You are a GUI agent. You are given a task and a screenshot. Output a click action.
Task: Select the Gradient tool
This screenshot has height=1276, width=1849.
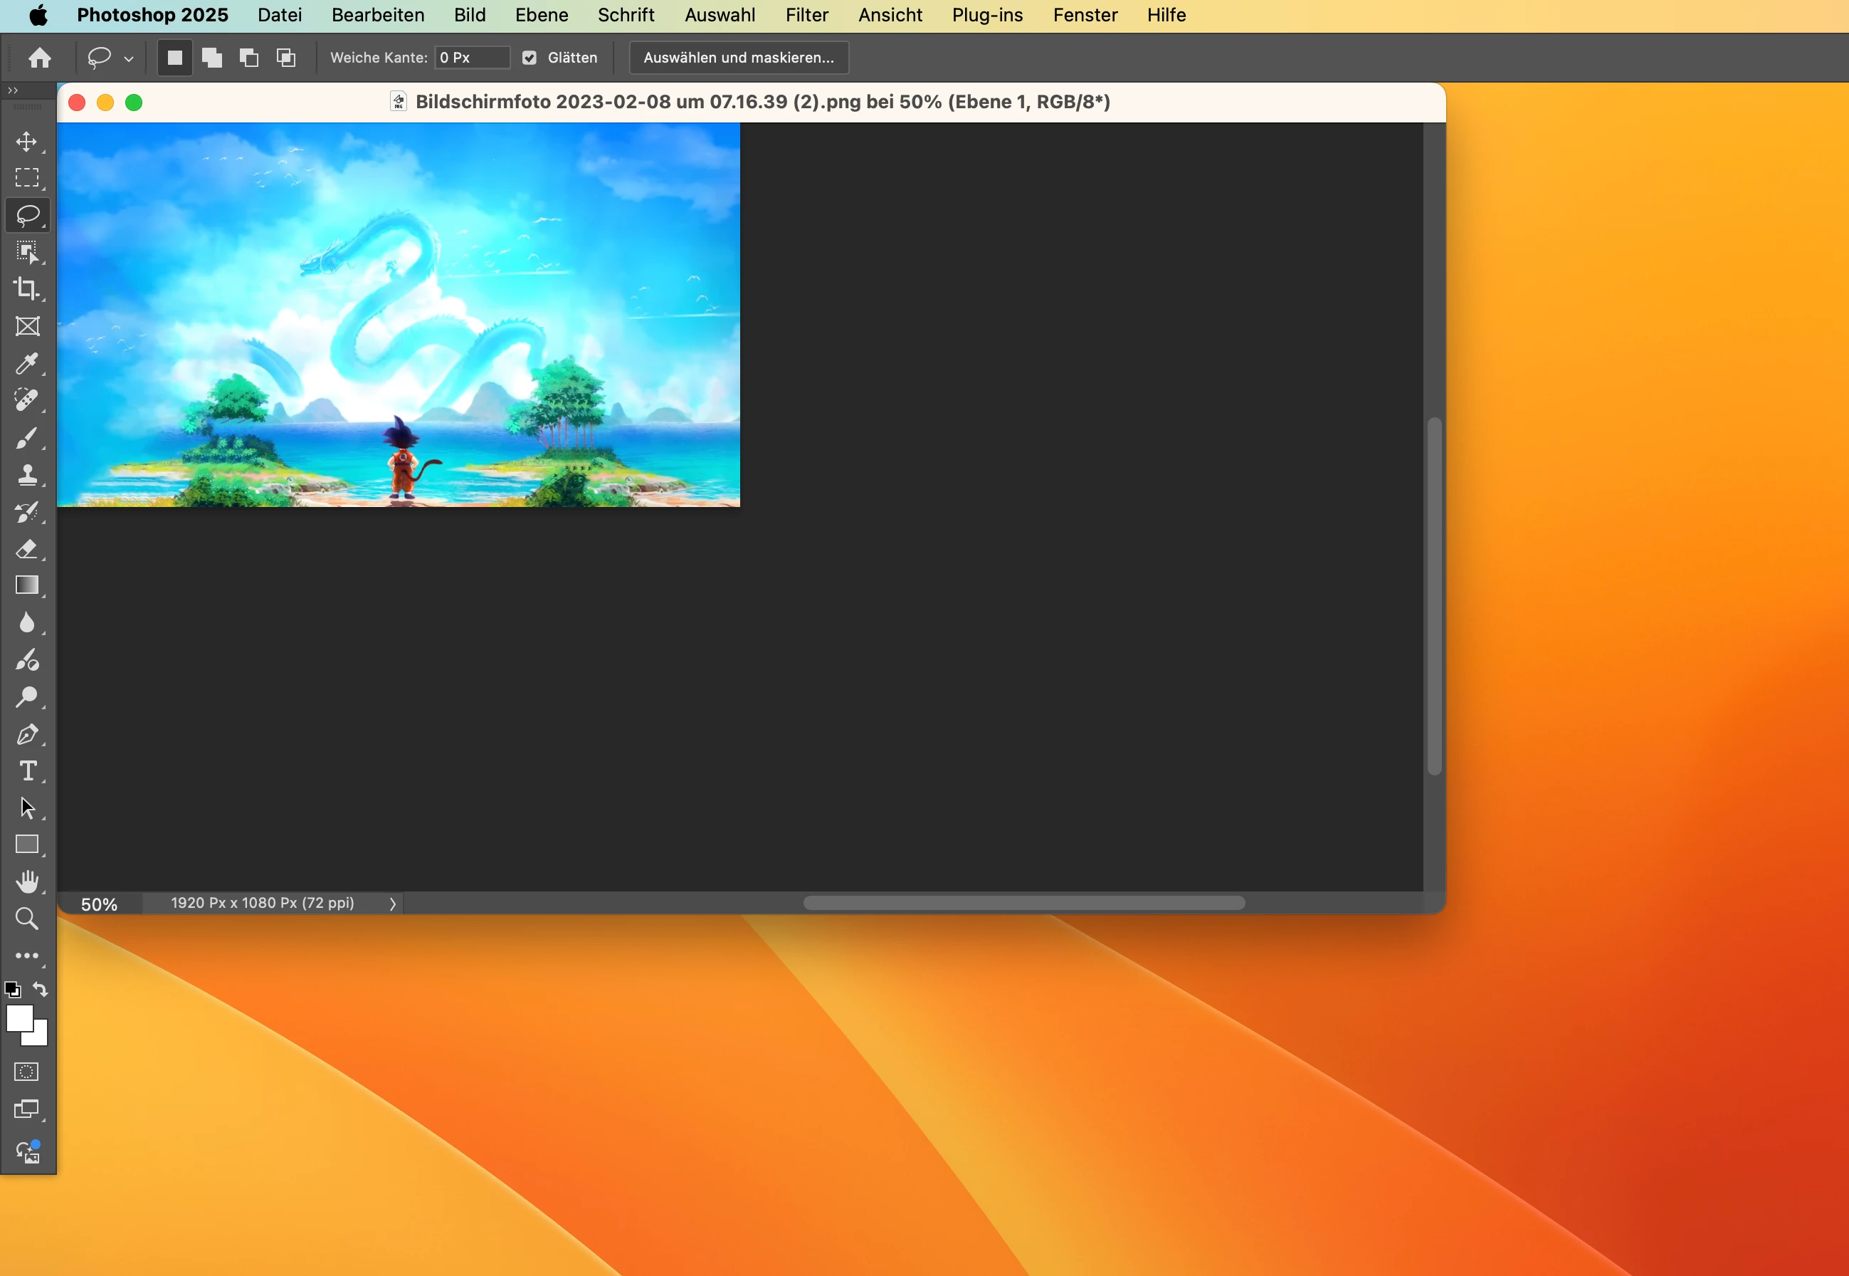click(x=26, y=585)
